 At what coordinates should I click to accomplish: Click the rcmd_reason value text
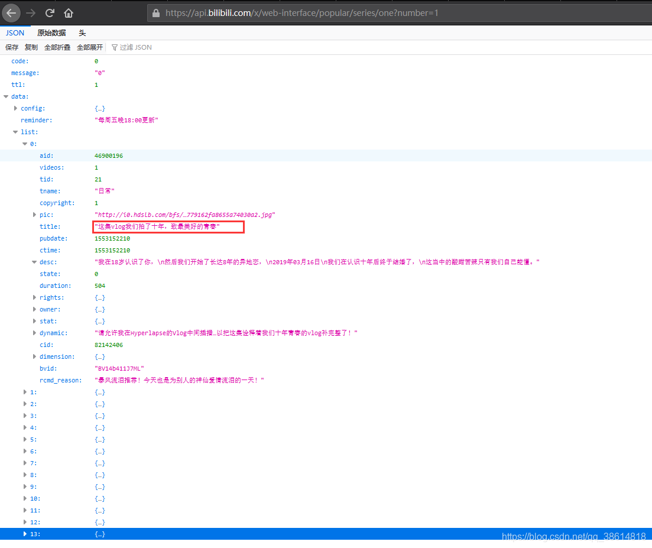179,380
